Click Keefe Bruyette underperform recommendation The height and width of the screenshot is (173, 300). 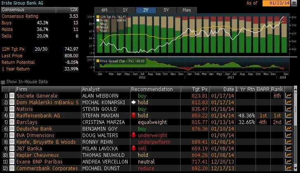[154, 142]
